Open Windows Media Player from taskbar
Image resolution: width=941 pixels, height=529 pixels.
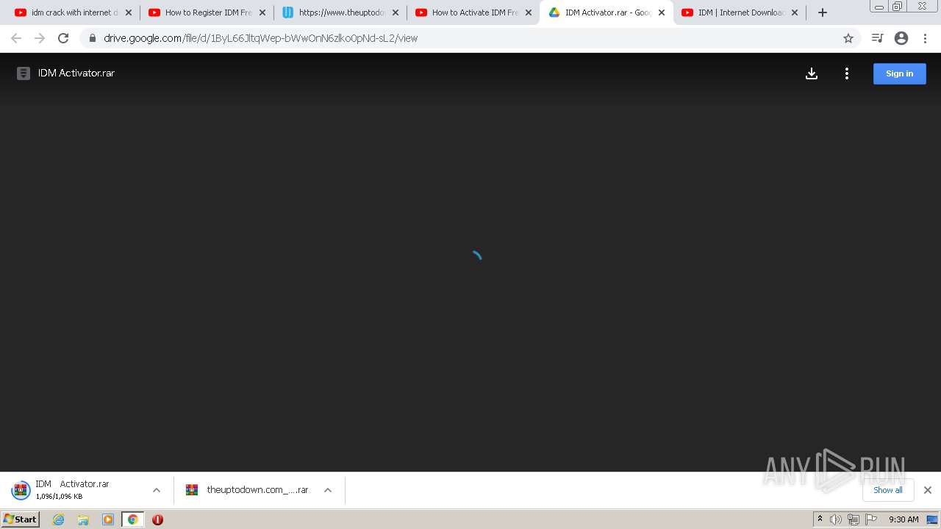click(108, 519)
